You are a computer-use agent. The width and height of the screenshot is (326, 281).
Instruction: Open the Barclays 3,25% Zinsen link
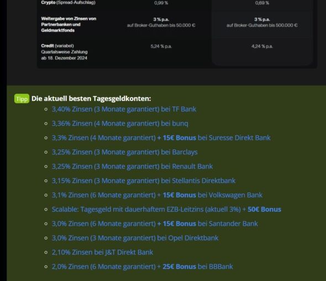(125, 152)
